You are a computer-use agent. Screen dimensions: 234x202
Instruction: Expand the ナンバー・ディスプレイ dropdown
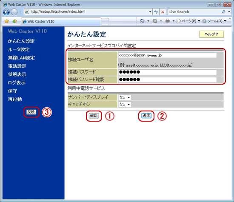[125, 97]
